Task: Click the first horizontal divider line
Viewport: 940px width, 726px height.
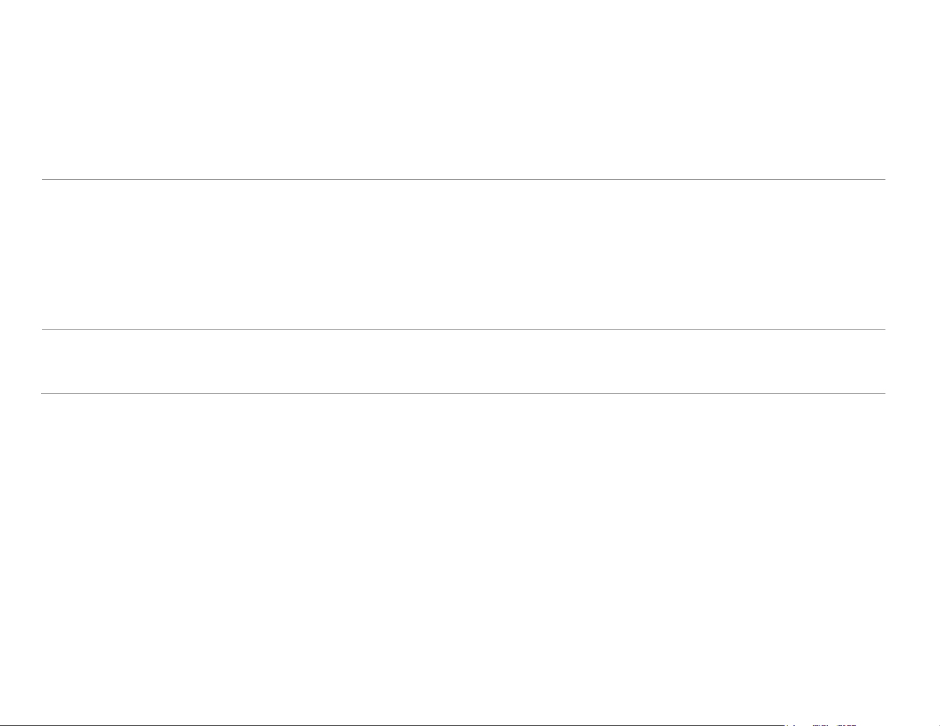Action: click(x=463, y=179)
